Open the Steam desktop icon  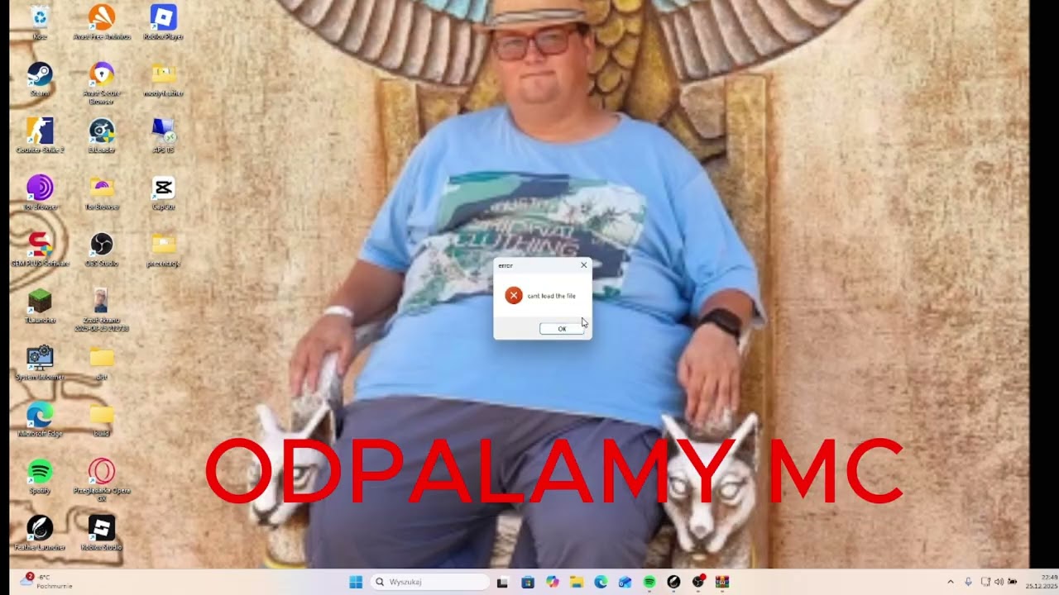(x=40, y=79)
